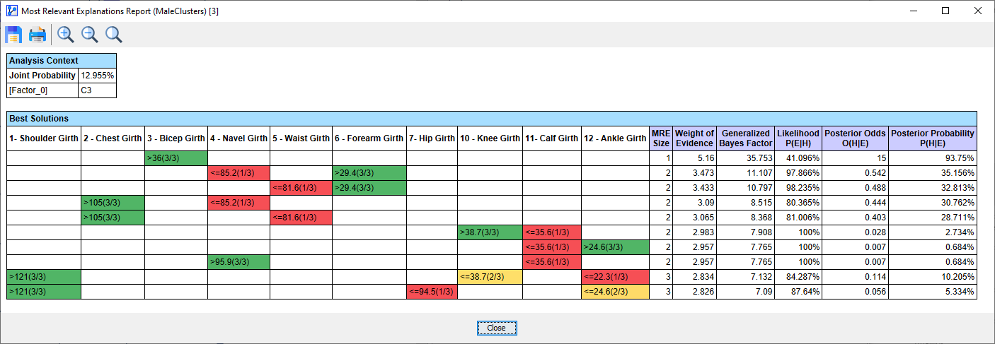Click the Weight of Evidence column header
This screenshot has height=344, width=995.
point(694,138)
